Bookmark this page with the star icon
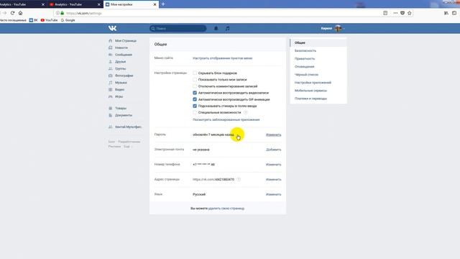460x259 pixels. click(410, 13)
